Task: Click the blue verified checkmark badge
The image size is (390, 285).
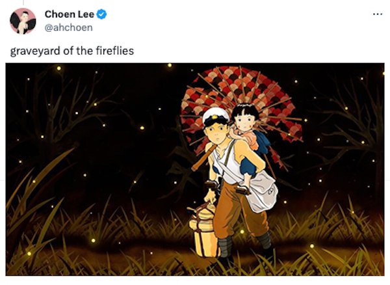Action: tap(101, 14)
